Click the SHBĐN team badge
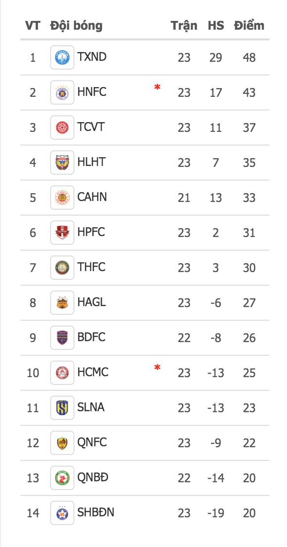287x547 pixels. click(x=62, y=513)
